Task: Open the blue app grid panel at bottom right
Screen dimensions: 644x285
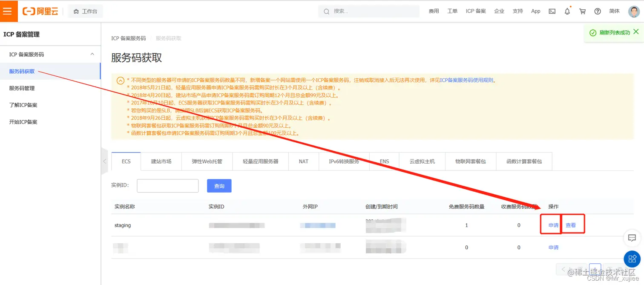Action: coord(632,259)
